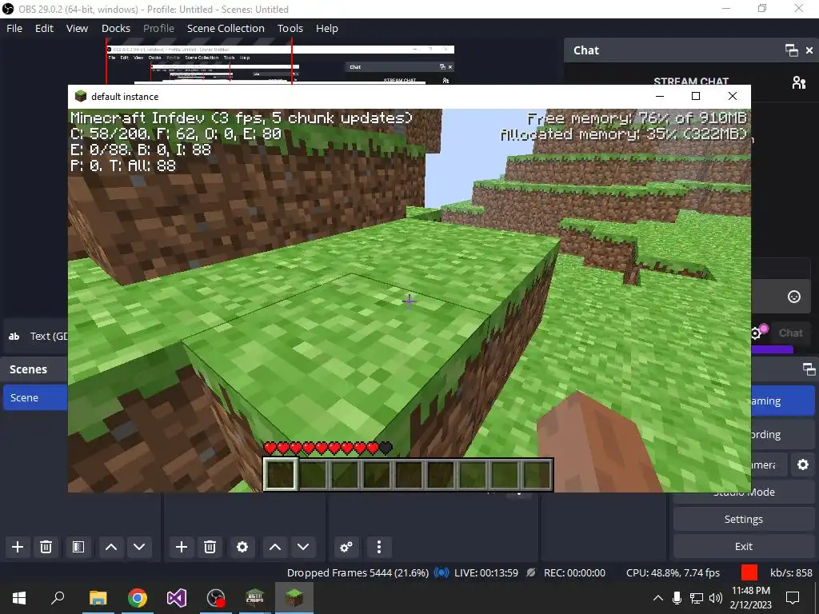This screenshot has height=614, width=819.
Task: Click the kb/s: 858 bitrate text
Action: tap(791, 572)
